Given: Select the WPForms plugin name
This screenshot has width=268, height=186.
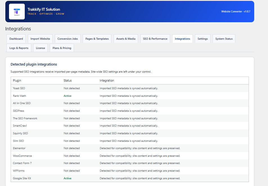Looking at the screenshot, I should point(19,171).
